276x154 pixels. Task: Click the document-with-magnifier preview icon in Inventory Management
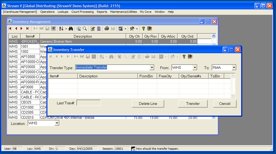click(79, 29)
